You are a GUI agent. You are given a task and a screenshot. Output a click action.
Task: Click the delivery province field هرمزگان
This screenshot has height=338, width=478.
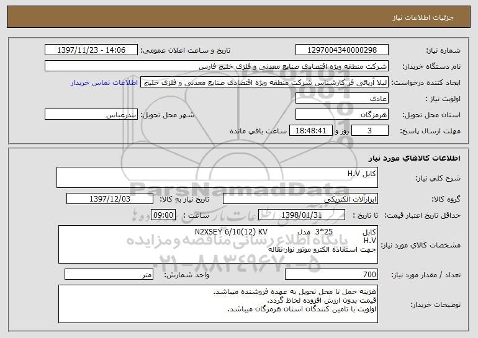coord(341,114)
